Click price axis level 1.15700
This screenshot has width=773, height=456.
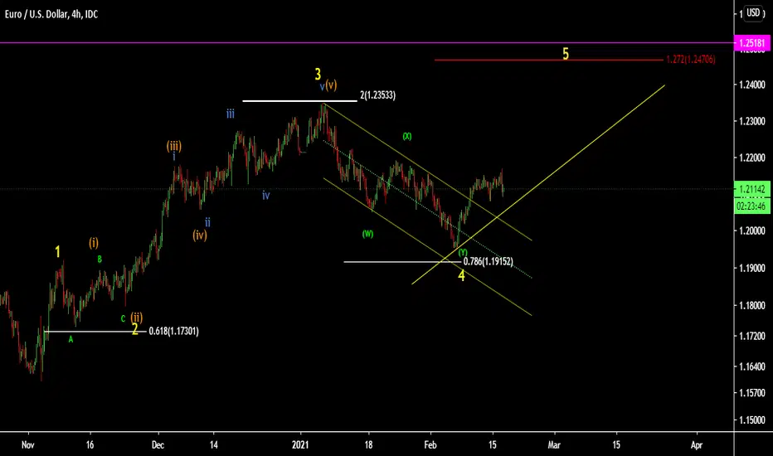click(751, 393)
